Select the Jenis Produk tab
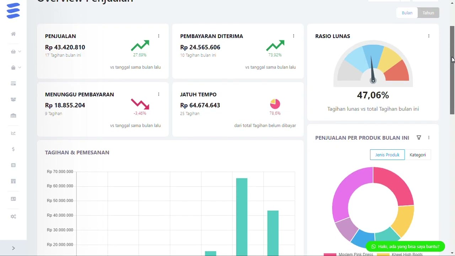This screenshot has width=455, height=256. pos(387,155)
